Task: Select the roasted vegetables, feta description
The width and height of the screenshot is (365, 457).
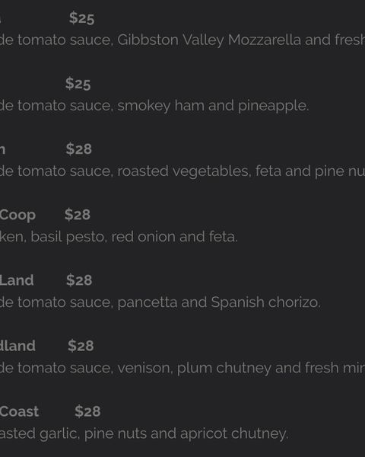Action: [182, 171]
